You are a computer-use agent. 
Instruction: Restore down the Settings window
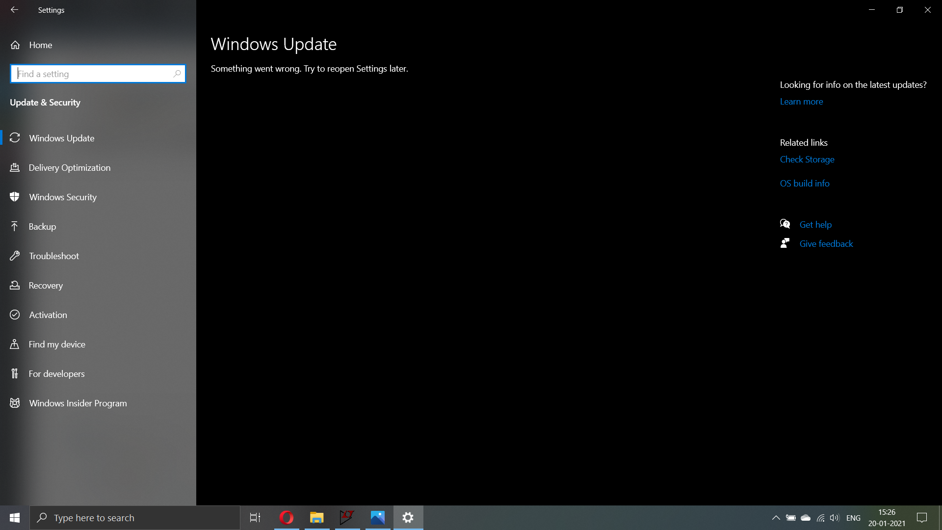pyautogui.click(x=900, y=10)
